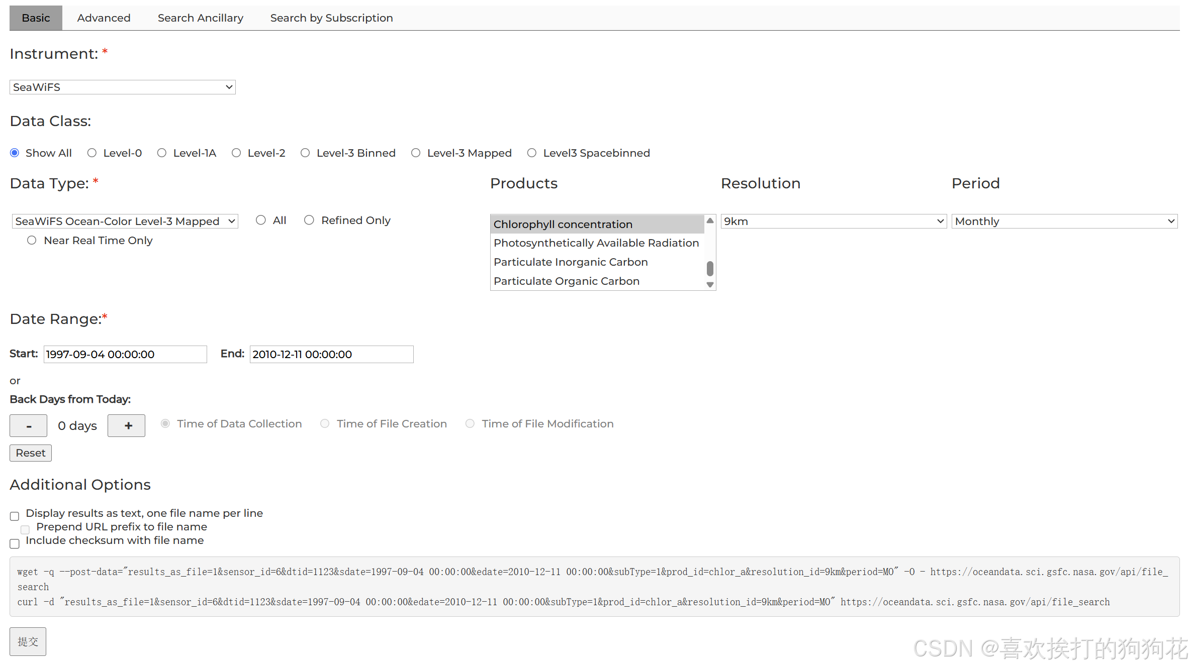Click the Reset button
This screenshot has height=668, width=1190.
point(30,453)
